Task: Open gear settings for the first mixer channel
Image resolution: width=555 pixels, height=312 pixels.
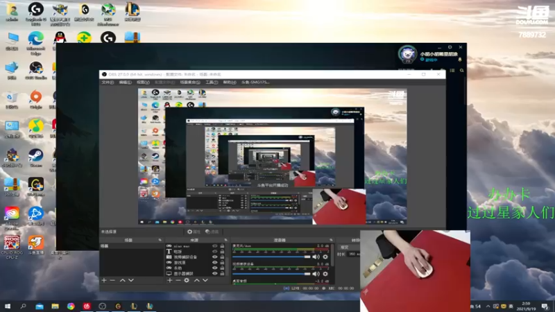Action: tap(325, 257)
